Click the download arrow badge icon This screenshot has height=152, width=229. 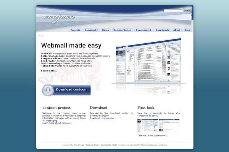(x=48, y=90)
